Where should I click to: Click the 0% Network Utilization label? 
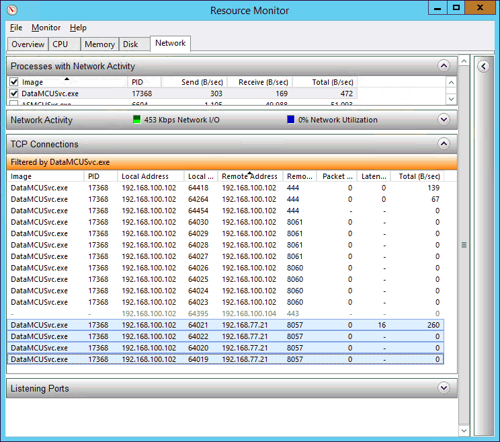click(x=337, y=120)
